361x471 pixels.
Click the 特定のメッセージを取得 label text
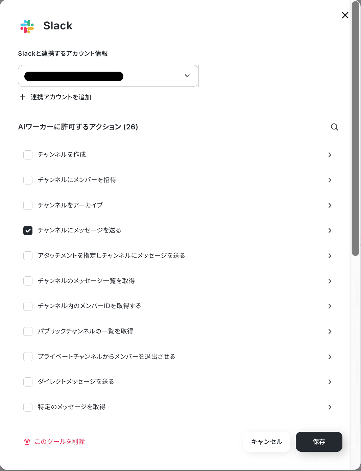click(x=72, y=407)
